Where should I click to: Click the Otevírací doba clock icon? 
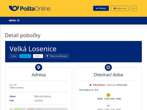pos(108,67)
